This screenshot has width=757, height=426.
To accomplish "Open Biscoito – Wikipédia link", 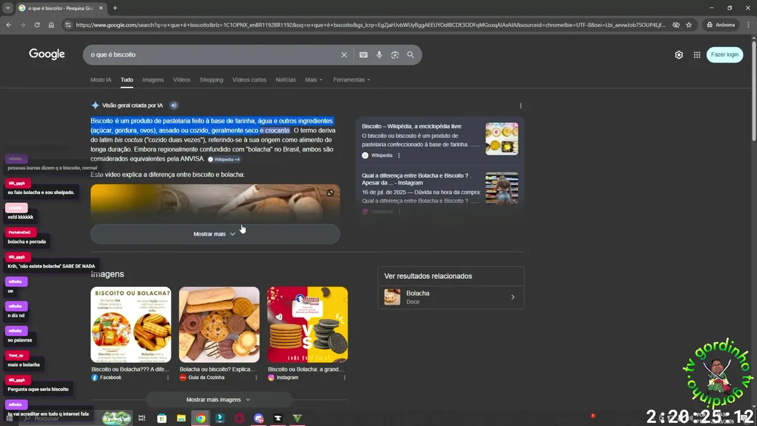I will click(411, 126).
